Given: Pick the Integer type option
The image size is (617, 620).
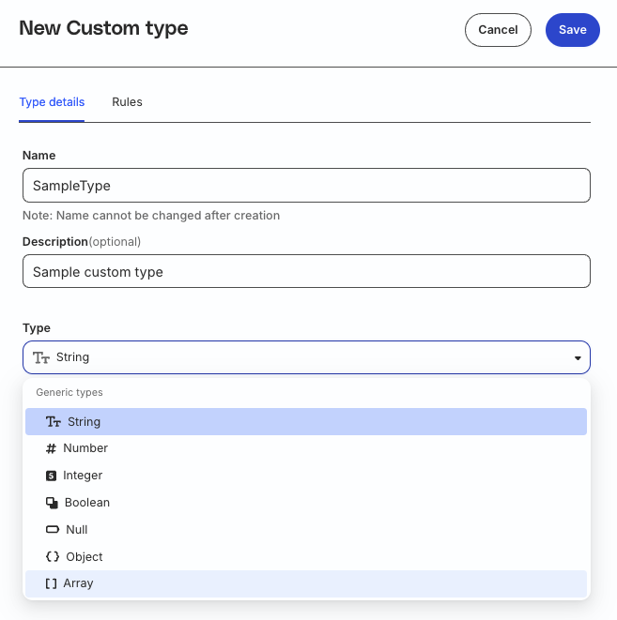Looking at the screenshot, I should (x=306, y=476).
